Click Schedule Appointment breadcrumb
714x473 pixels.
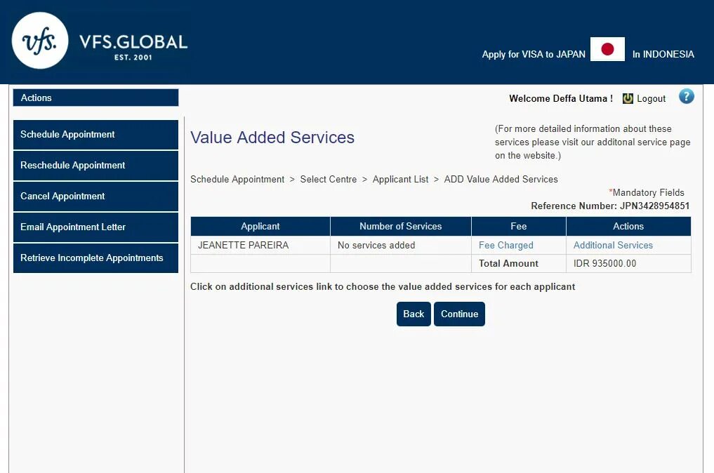click(x=237, y=180)
